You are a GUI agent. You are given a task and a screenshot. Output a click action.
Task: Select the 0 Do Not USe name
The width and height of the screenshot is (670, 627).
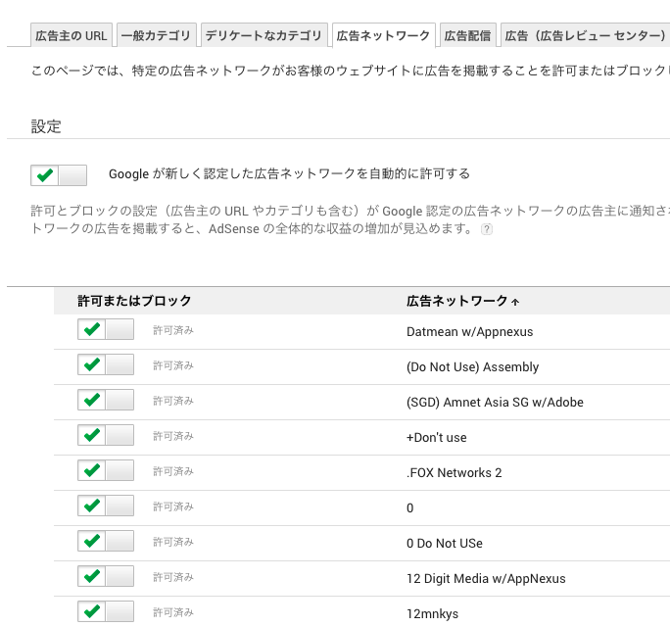tap(445, 543)
